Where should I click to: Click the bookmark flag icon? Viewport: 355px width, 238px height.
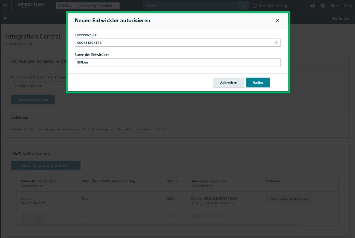pyautogui.click(x=6, y=18)
